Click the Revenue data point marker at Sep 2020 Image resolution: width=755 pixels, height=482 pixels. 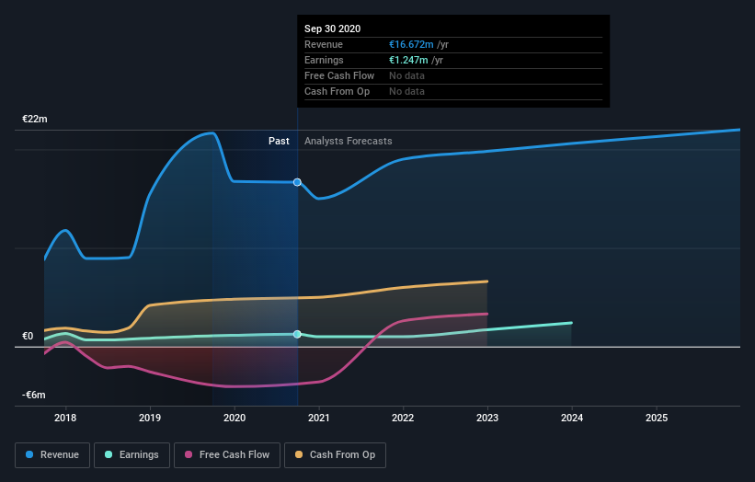297,182
